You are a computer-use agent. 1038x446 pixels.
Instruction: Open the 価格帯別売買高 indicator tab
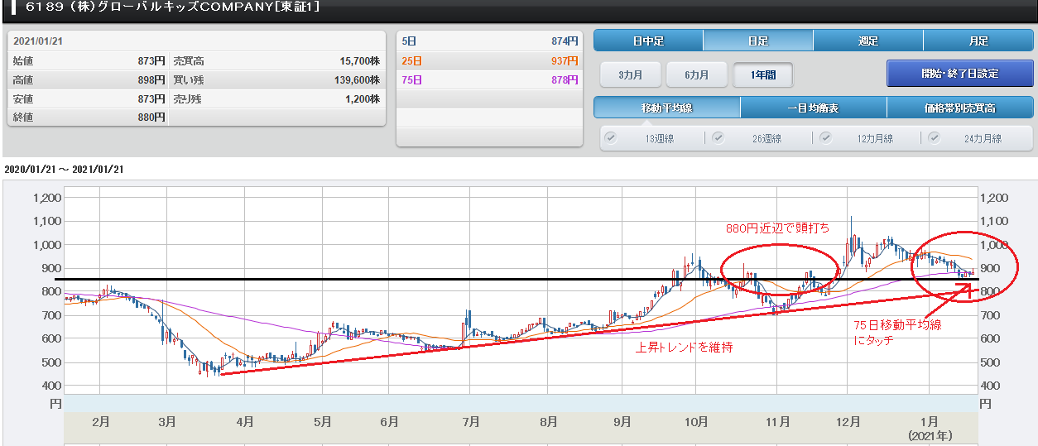[x=959, y=108]
